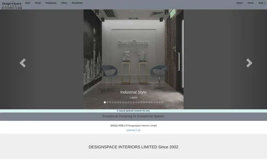Select the third carousel indicator dot
267x160 pixels.
click(110, 102)
